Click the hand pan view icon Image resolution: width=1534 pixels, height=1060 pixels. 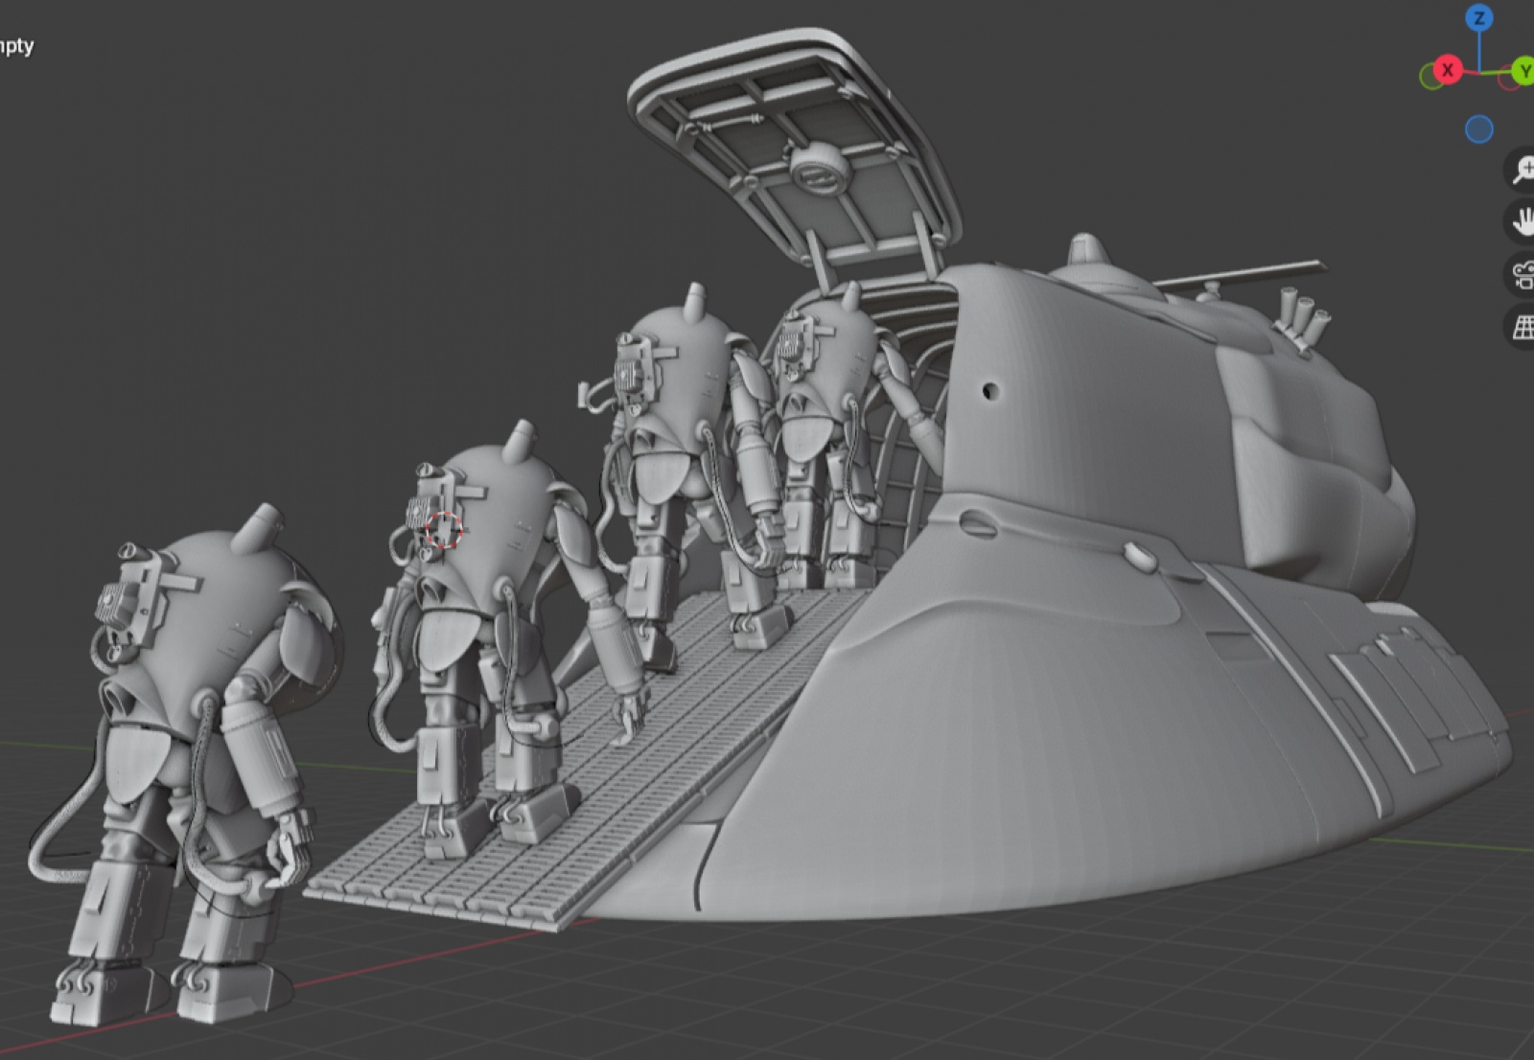(x=1522, y=222)
